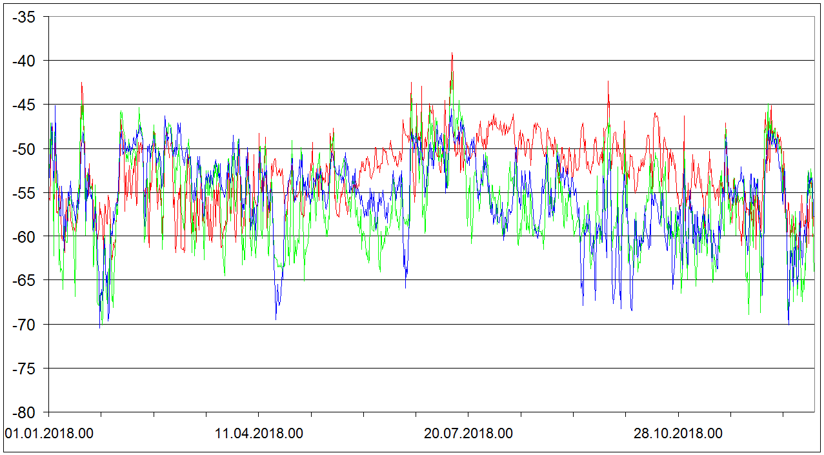The height and width of the screenshot is (455, 824).
Task: Select the -55 y-axis label
Action: click(x=25, y=192)
